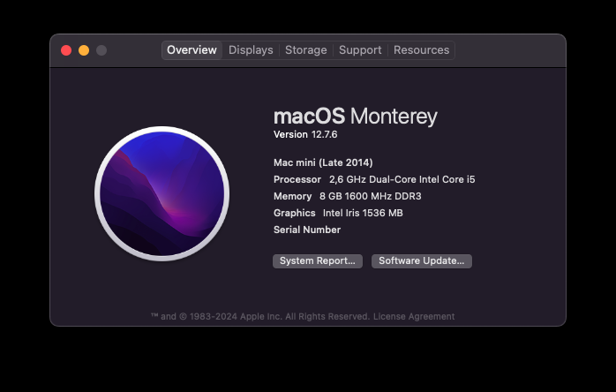Screen dimensions: 616x392
Task: Click the macOS Monterey title text
Action: point(355,117)
